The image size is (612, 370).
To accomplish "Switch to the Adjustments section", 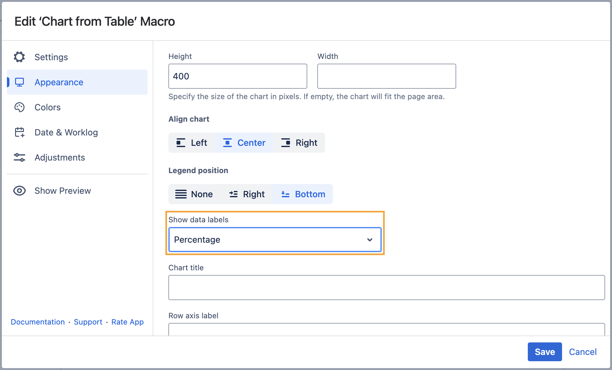I will 60,157.
